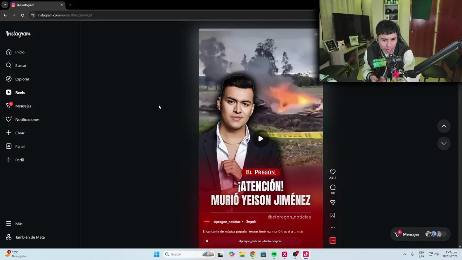The height and width of the screenshot is (260, 462).
Task: Open Microsoft Store from the taskbar
Action: pos(263,254)
